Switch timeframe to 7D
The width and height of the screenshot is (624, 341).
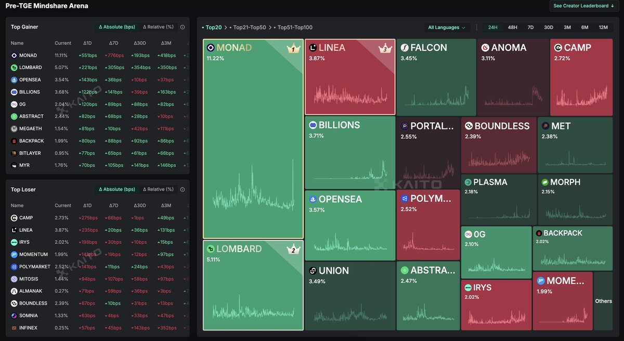[x=530, y=28]
